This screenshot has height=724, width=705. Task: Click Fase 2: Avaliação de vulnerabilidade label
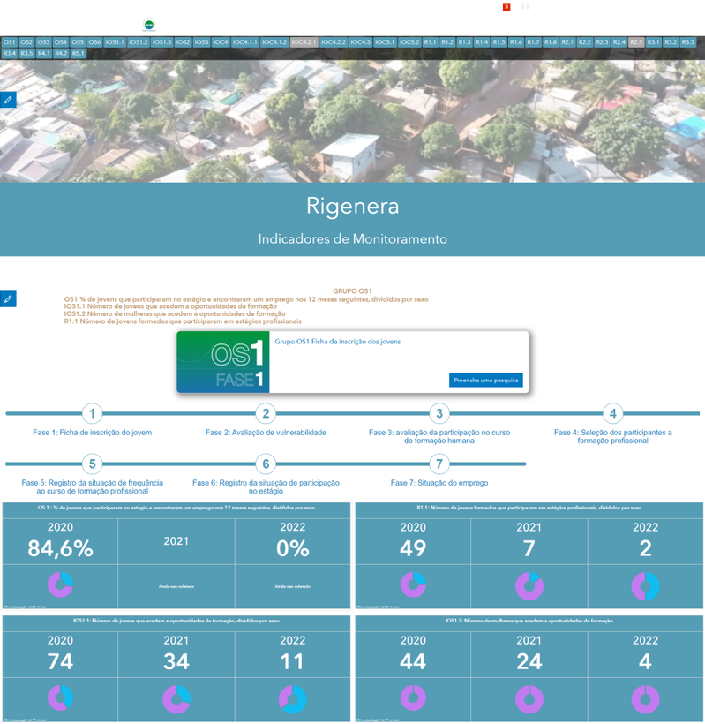pos(266,432)
